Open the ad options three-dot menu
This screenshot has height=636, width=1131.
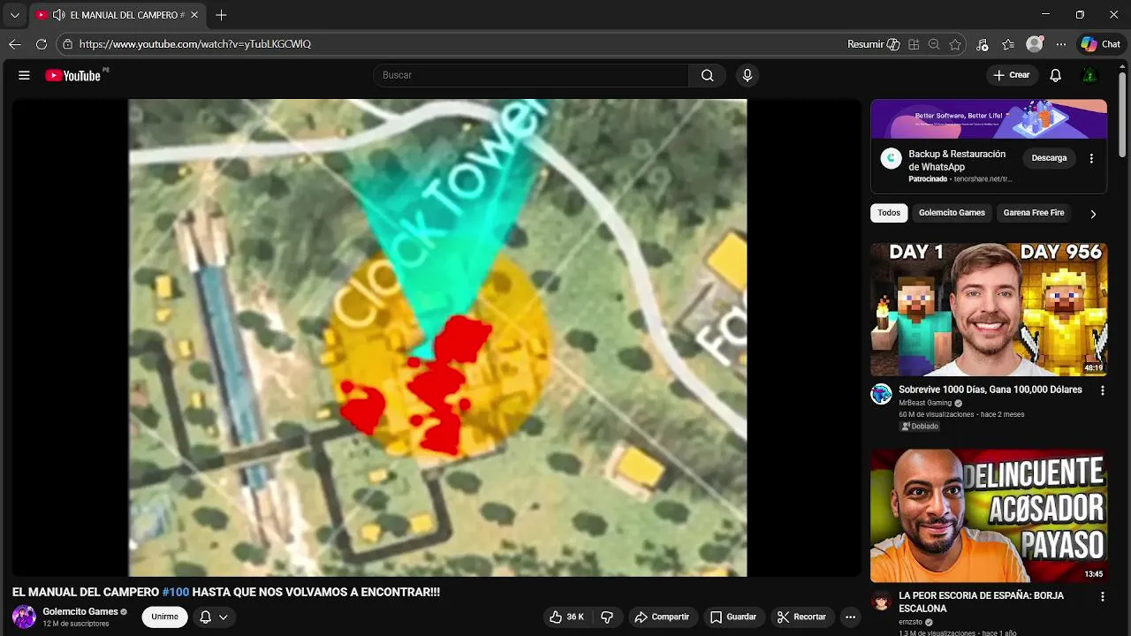1091,158
